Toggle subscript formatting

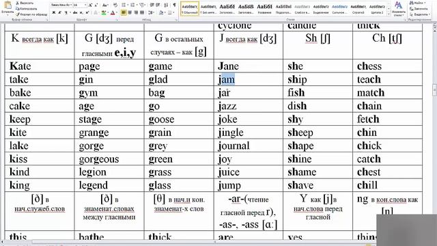point(81,12)
